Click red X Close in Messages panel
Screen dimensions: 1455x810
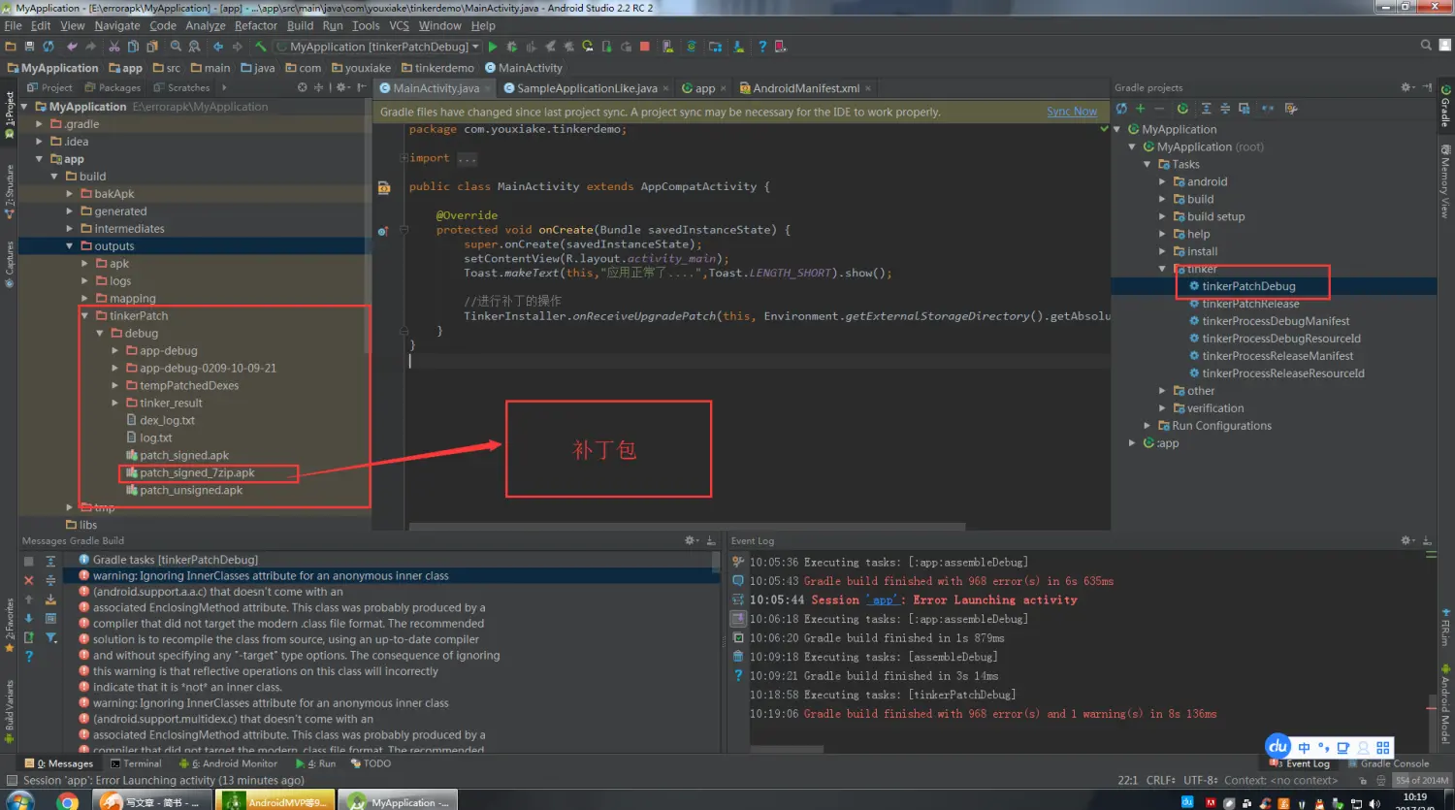point(28,580)
